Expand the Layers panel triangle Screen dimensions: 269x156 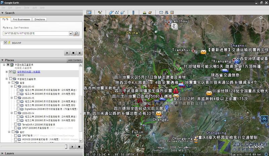(x=2, y=153)
